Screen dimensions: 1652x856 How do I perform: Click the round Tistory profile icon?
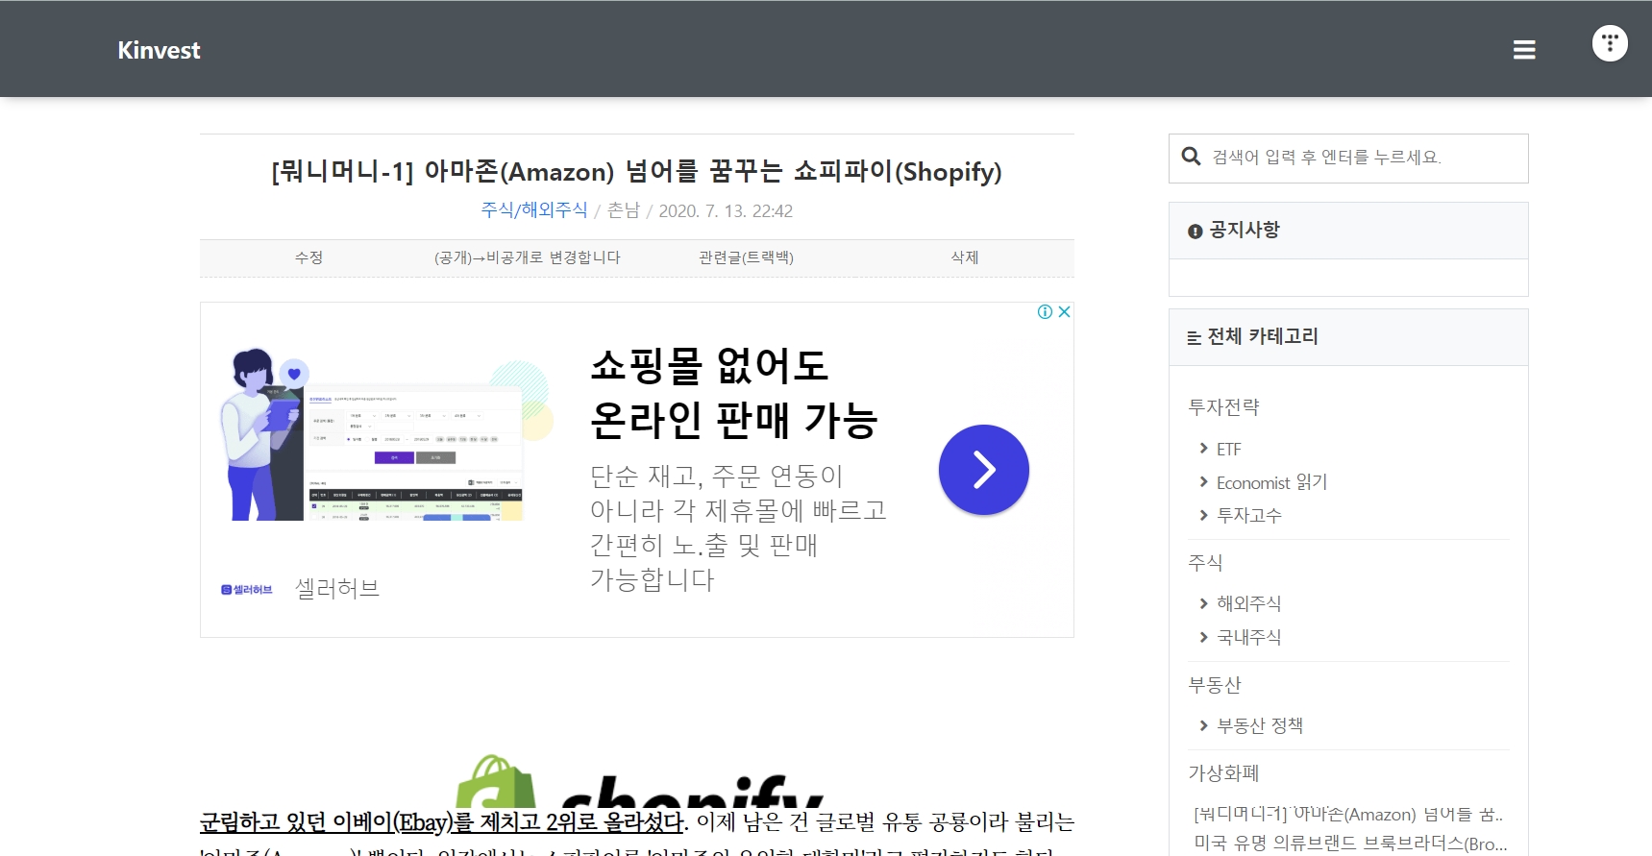pos(1610,43)
